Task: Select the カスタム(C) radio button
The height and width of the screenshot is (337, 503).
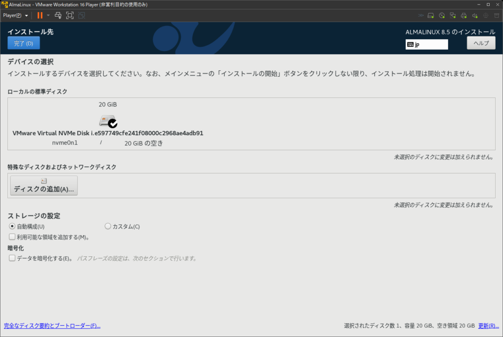Action: [x=108, y=226]
